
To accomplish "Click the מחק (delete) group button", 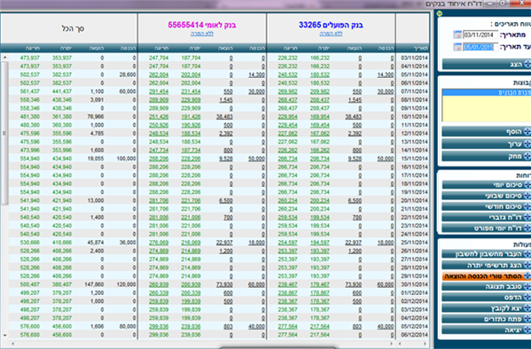I will 487,156.
